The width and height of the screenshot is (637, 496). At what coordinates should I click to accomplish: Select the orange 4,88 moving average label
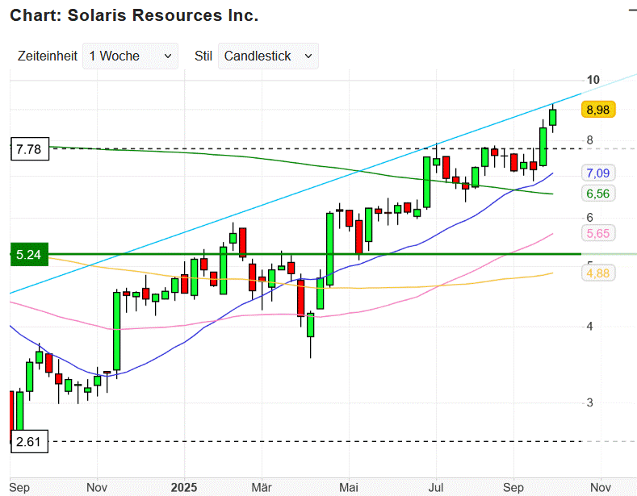pos(597,273)
